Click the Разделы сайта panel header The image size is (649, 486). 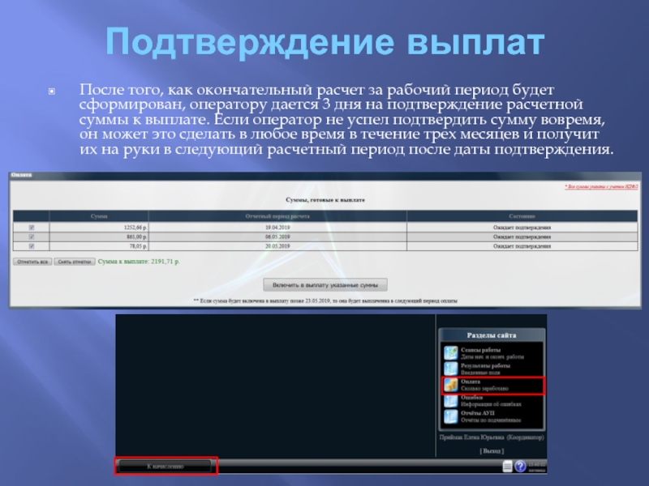tap(492, 335)
